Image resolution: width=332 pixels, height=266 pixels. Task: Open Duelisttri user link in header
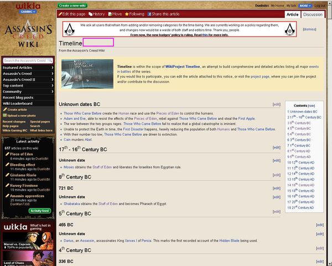(x=262, y=6)
